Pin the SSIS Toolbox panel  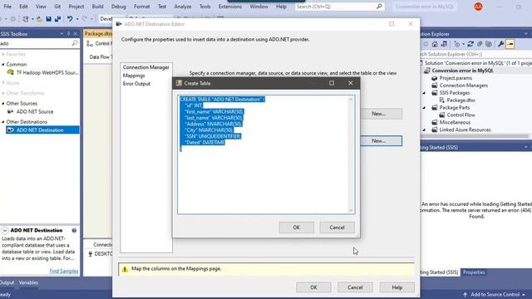(x=69, y=34)
